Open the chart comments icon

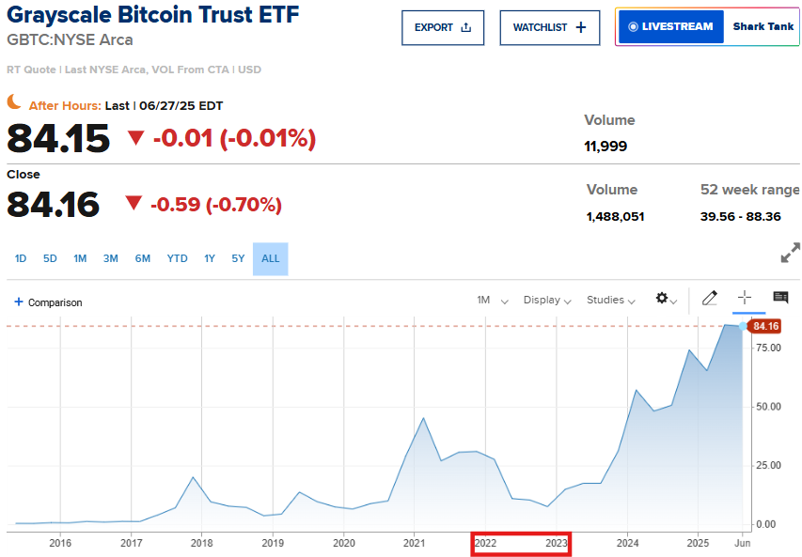click(780, 298)
